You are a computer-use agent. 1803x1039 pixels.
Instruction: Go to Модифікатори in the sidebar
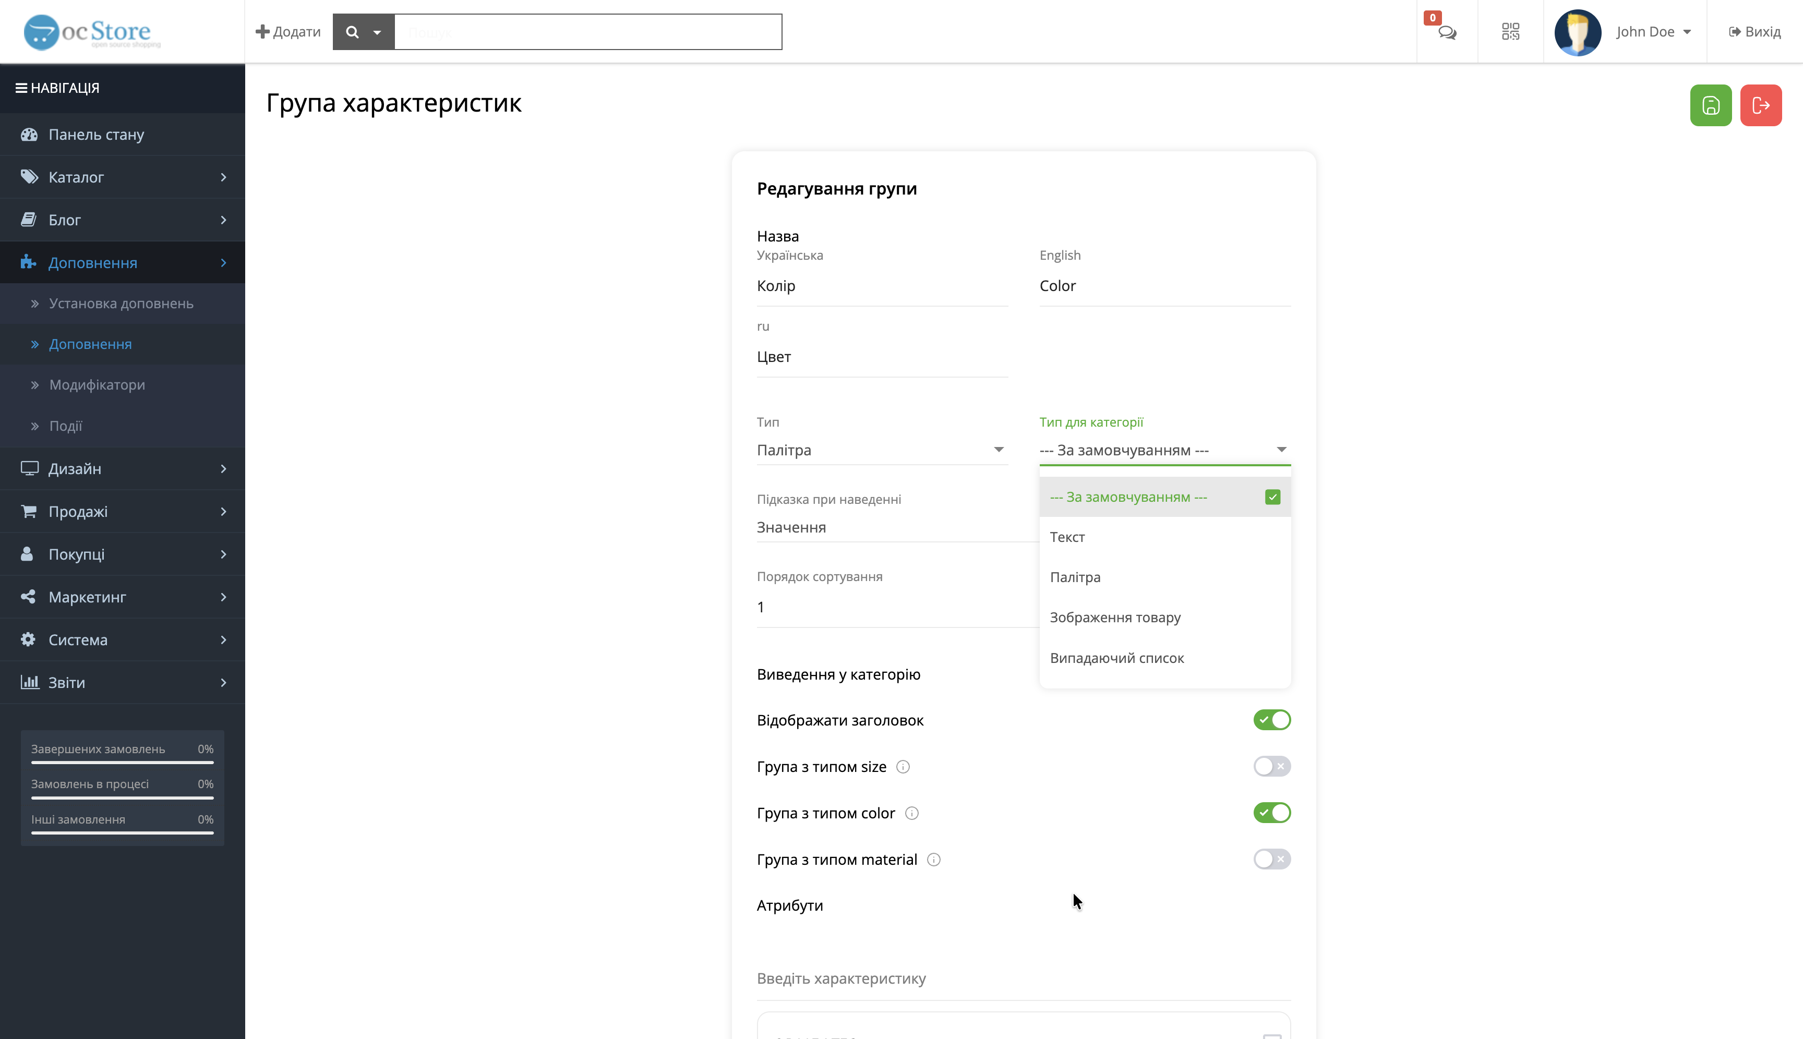coord(97,384)
